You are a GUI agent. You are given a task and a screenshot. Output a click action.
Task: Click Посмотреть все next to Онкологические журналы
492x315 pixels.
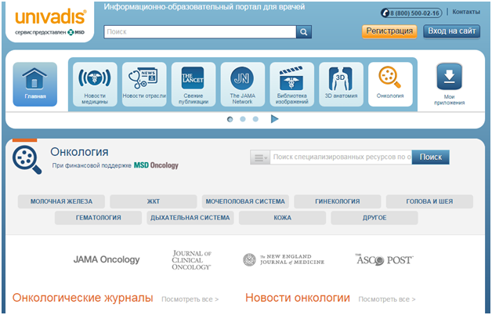(x=190, y=299)
